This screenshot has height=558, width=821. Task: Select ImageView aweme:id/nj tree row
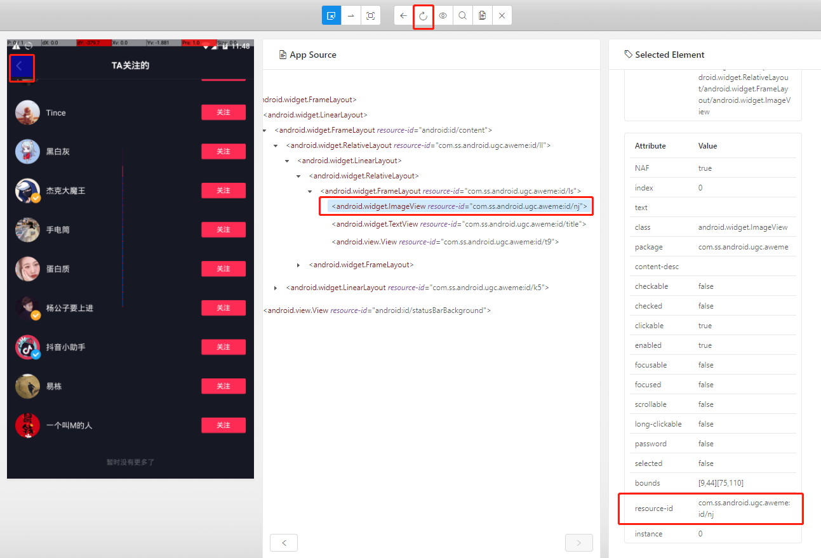coord(460,206)
